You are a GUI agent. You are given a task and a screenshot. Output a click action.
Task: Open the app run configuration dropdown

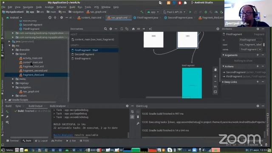[153, 12]
